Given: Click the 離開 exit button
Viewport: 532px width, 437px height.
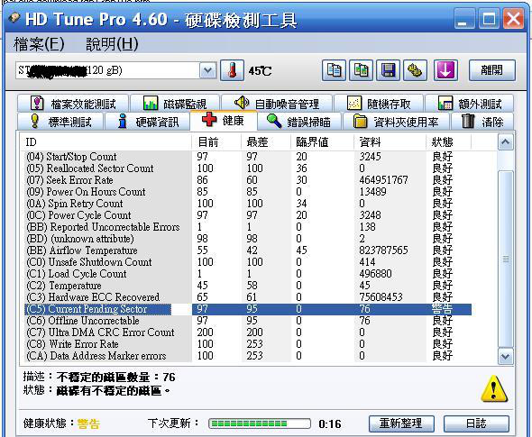Looking at the screenshot, I should point(492,70).
